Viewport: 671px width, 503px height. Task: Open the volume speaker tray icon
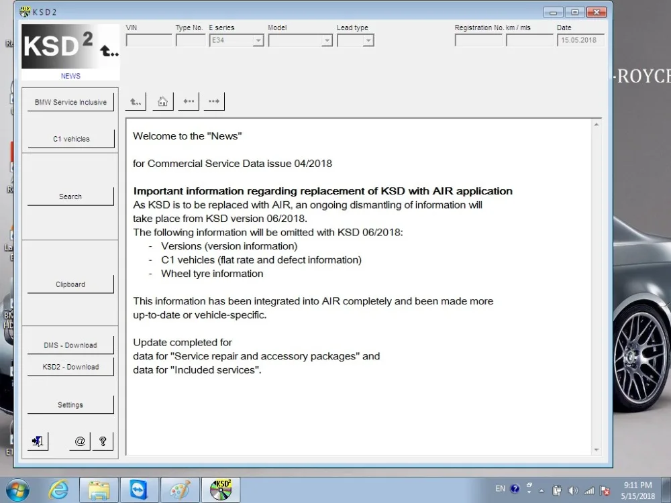click(x=572, y=491)
